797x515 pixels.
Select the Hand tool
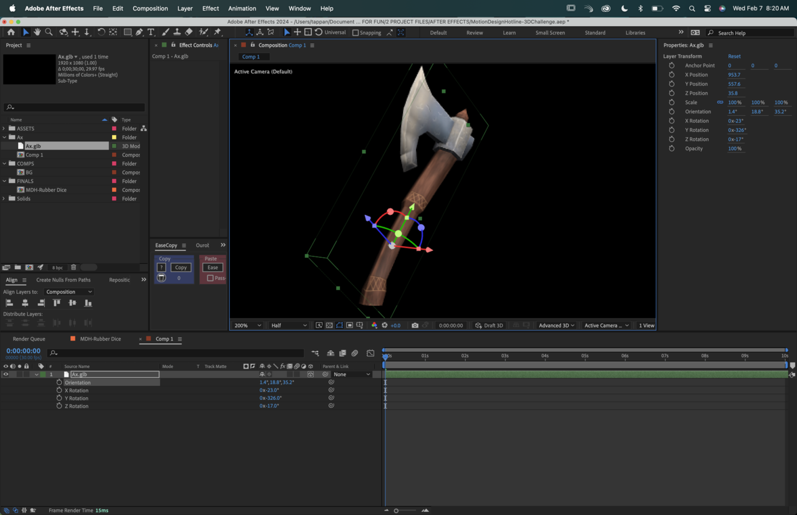tap(37, 32)
